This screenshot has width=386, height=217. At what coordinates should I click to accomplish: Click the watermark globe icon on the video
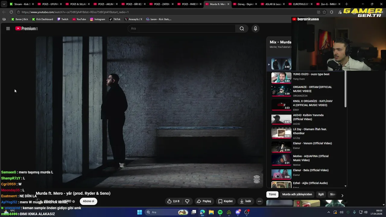[257, 179]
